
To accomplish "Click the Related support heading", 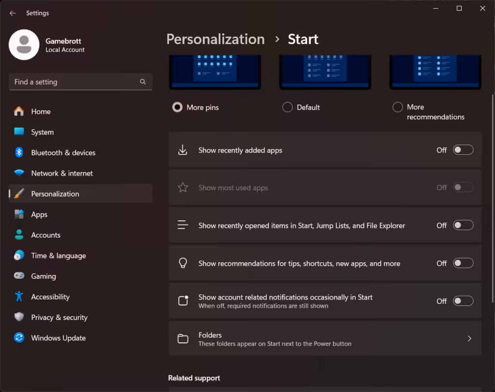I will tap(194, 378).
